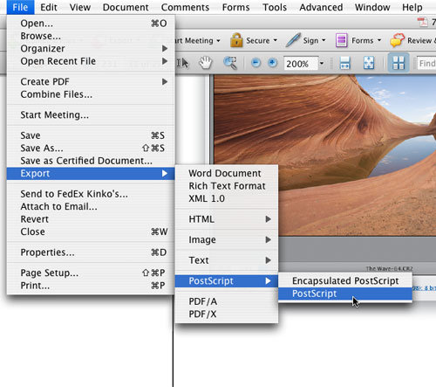This screenshot has width=436, height=387.
Task: Choose Page Setup... menu item
Action: 91,273
